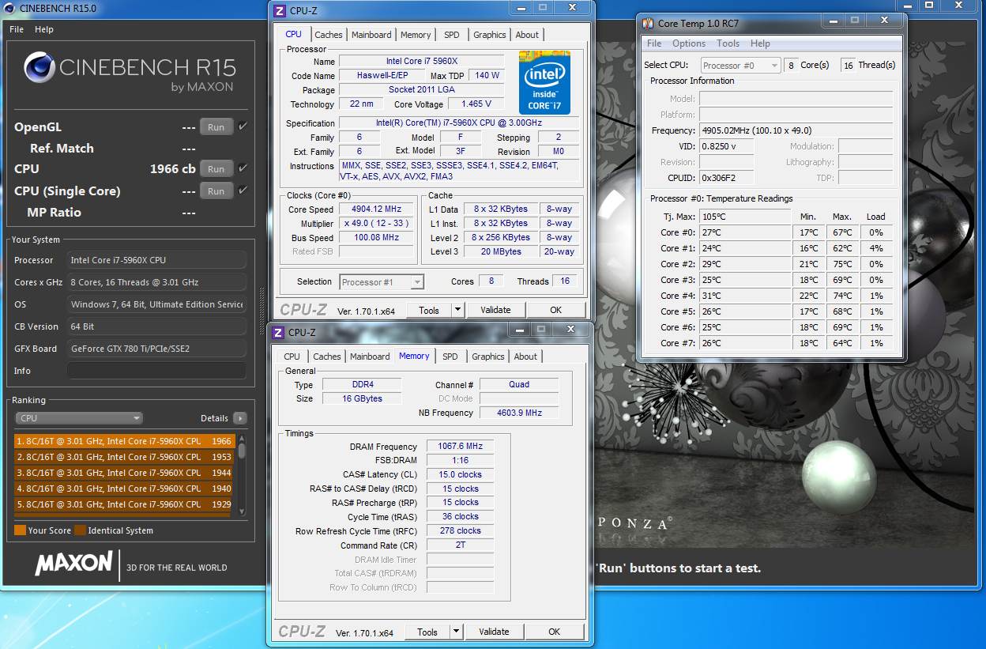Click the Cinebench title bar icon

coord(9,7)
